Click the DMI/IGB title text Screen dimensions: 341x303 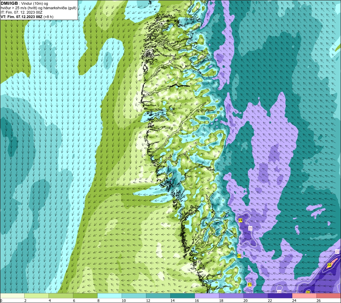point(9,3)
